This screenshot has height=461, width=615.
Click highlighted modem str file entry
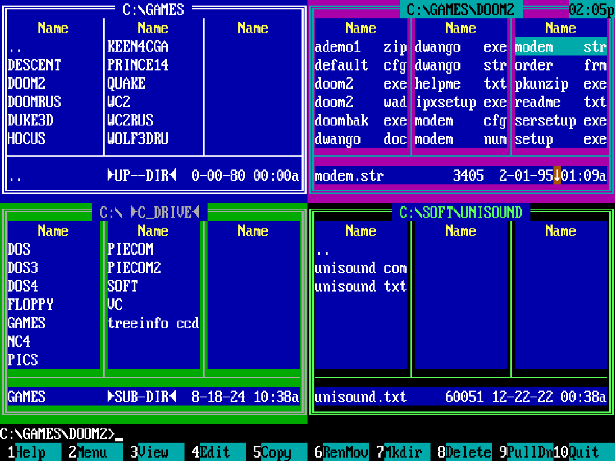click(x=561, y=47)
